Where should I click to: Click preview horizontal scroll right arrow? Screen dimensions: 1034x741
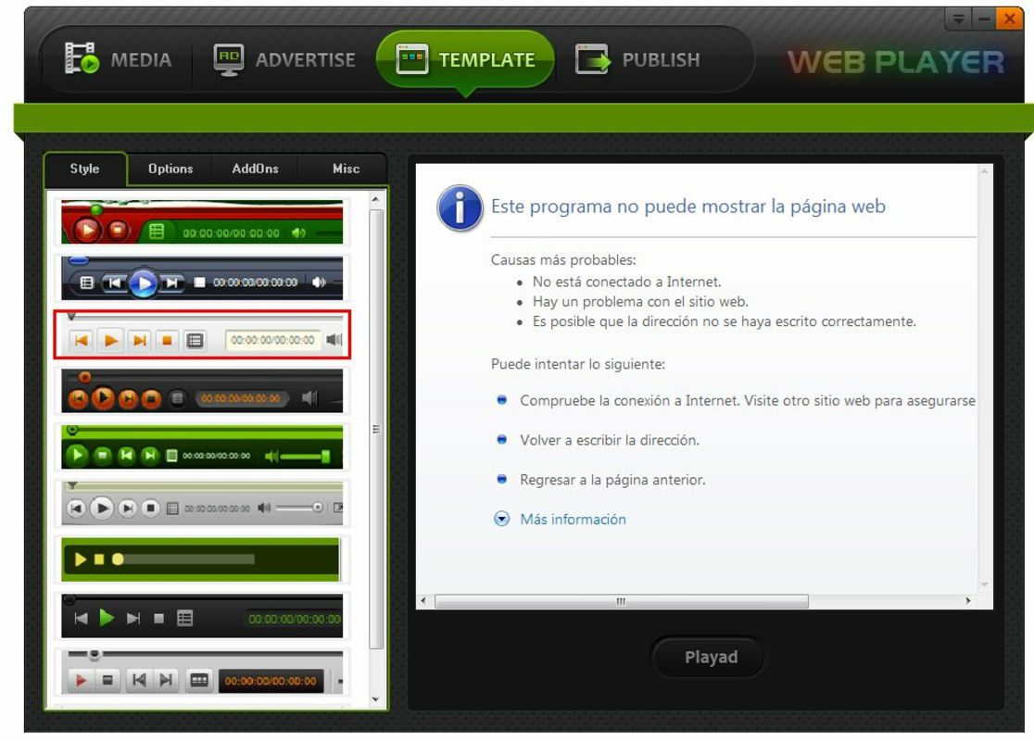coord(968,600)
